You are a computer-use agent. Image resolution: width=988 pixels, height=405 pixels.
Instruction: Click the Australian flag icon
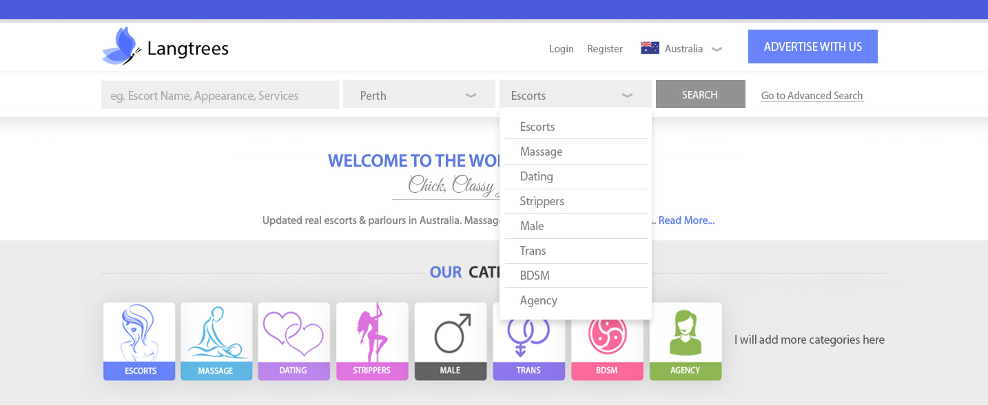pyautogui.click(x=650, y=48)
